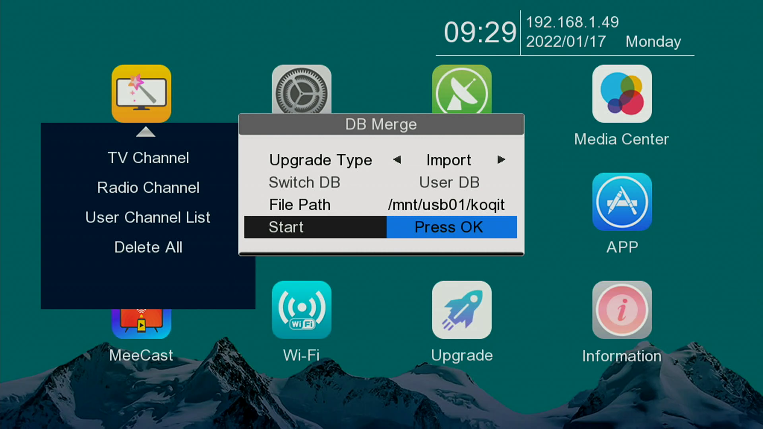The image size is (763, 429).
Task: Open the MeeCast icon
Action: (x=141, y=323)
